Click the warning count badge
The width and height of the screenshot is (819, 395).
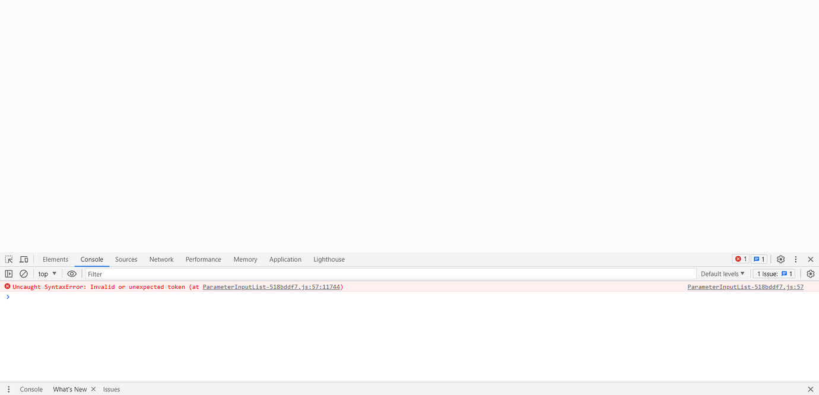759,259
